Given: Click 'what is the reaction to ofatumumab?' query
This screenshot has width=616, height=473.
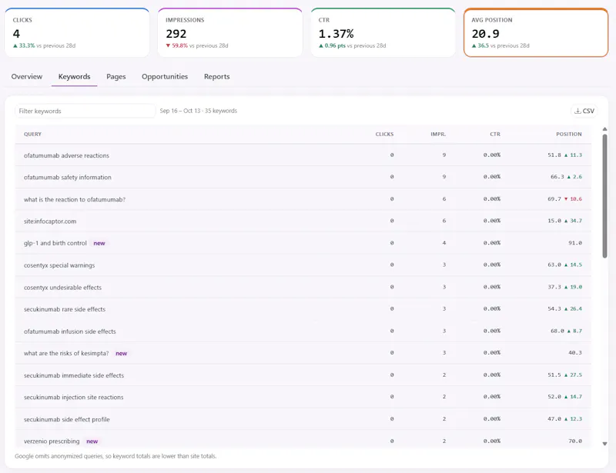Looking at the screenshot, I should (x=75, y=199).
